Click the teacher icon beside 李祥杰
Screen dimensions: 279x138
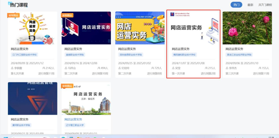click(227, 68)
